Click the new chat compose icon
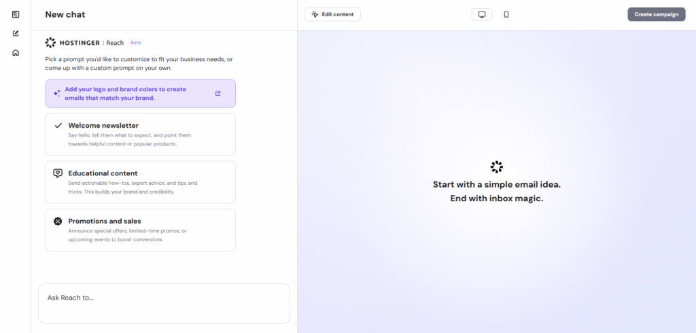The image size is (696, 333). (16, 33)
